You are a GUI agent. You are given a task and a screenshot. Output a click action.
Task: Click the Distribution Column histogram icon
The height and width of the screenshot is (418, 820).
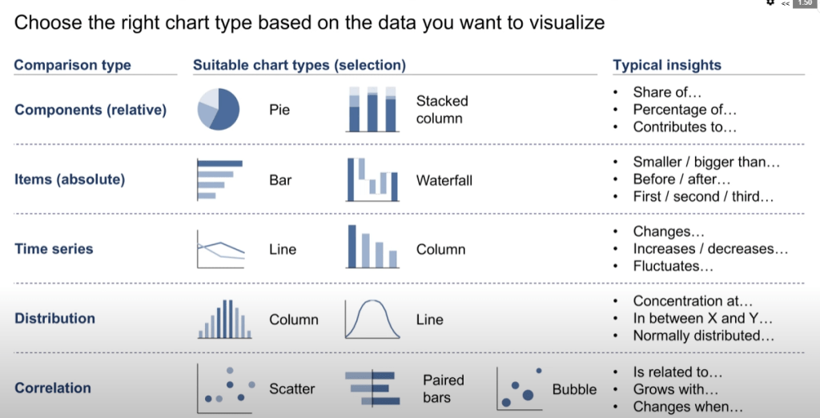click(225, 319)
